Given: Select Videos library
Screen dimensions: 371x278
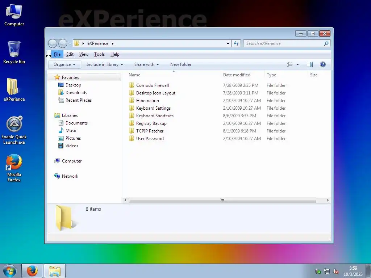Looking at the screenshot, I should [72, 146].
